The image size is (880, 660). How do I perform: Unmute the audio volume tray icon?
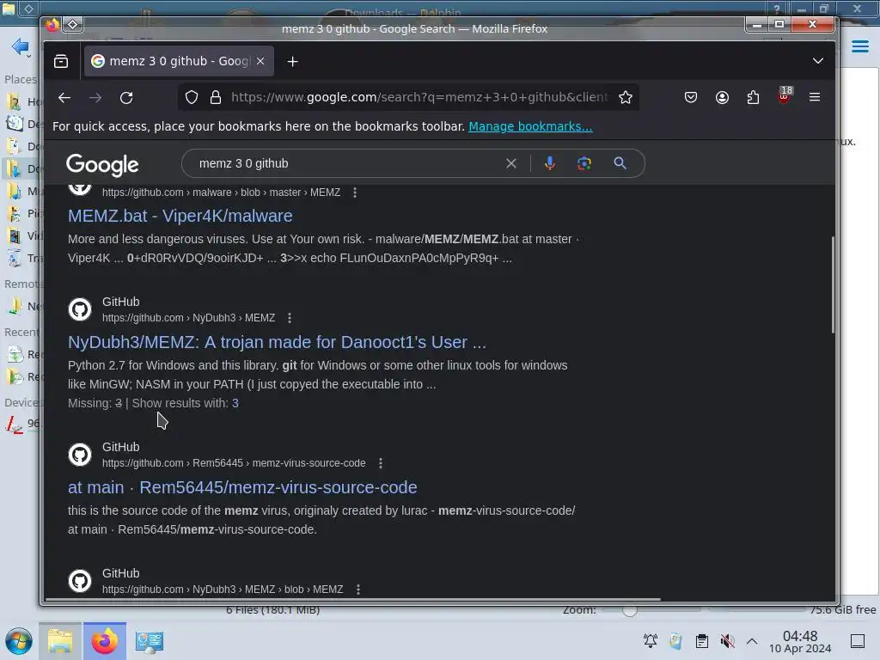click(727, 641)
